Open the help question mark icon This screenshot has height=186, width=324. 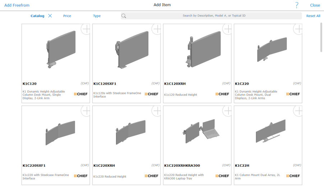[x=297, y=5]
